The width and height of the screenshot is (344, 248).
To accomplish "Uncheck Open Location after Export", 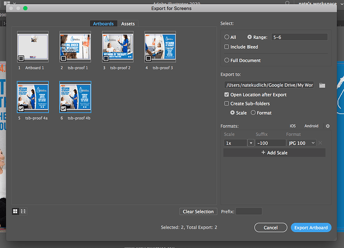I will point(226,95).
